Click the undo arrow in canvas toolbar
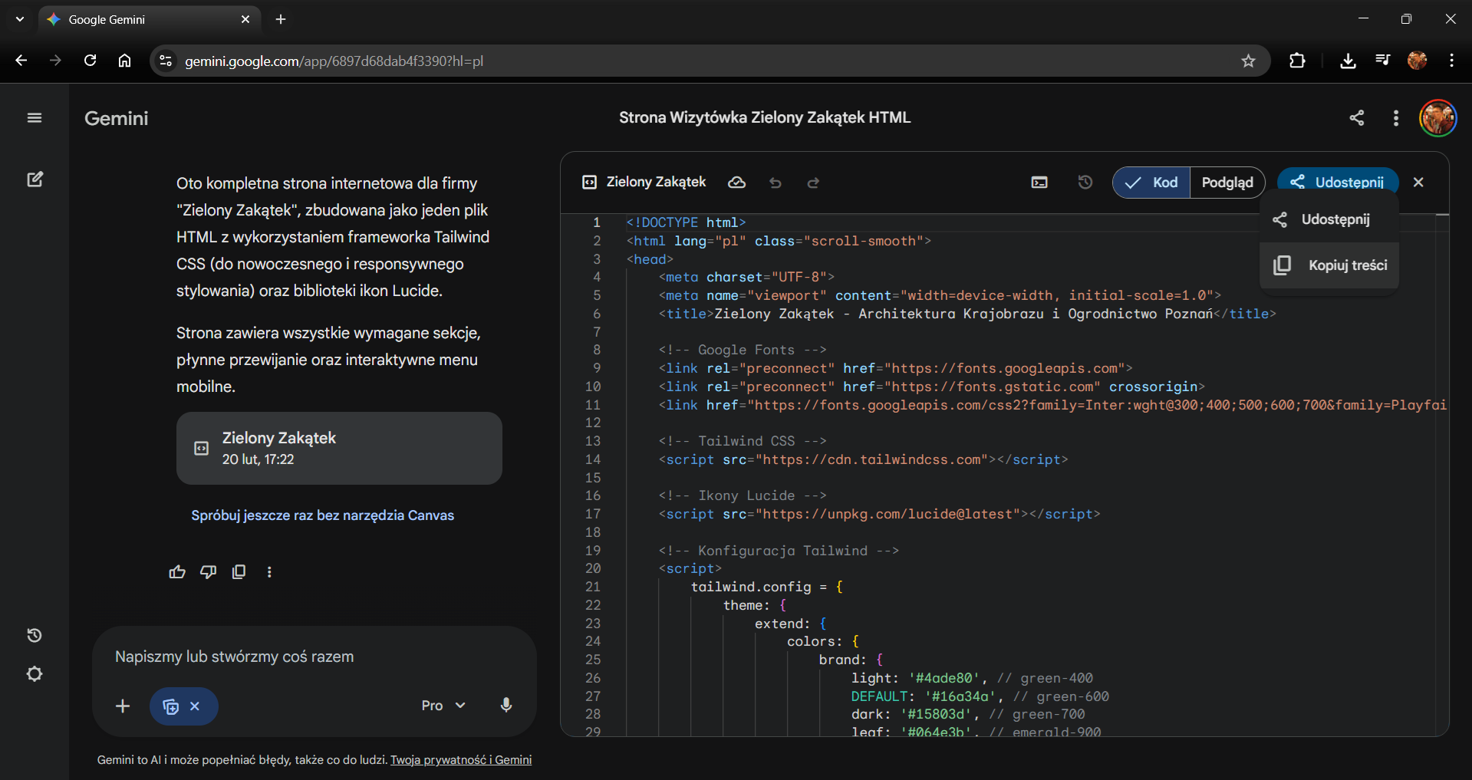The height and width of the screenshot is (780, 1472). pos(776,183)
